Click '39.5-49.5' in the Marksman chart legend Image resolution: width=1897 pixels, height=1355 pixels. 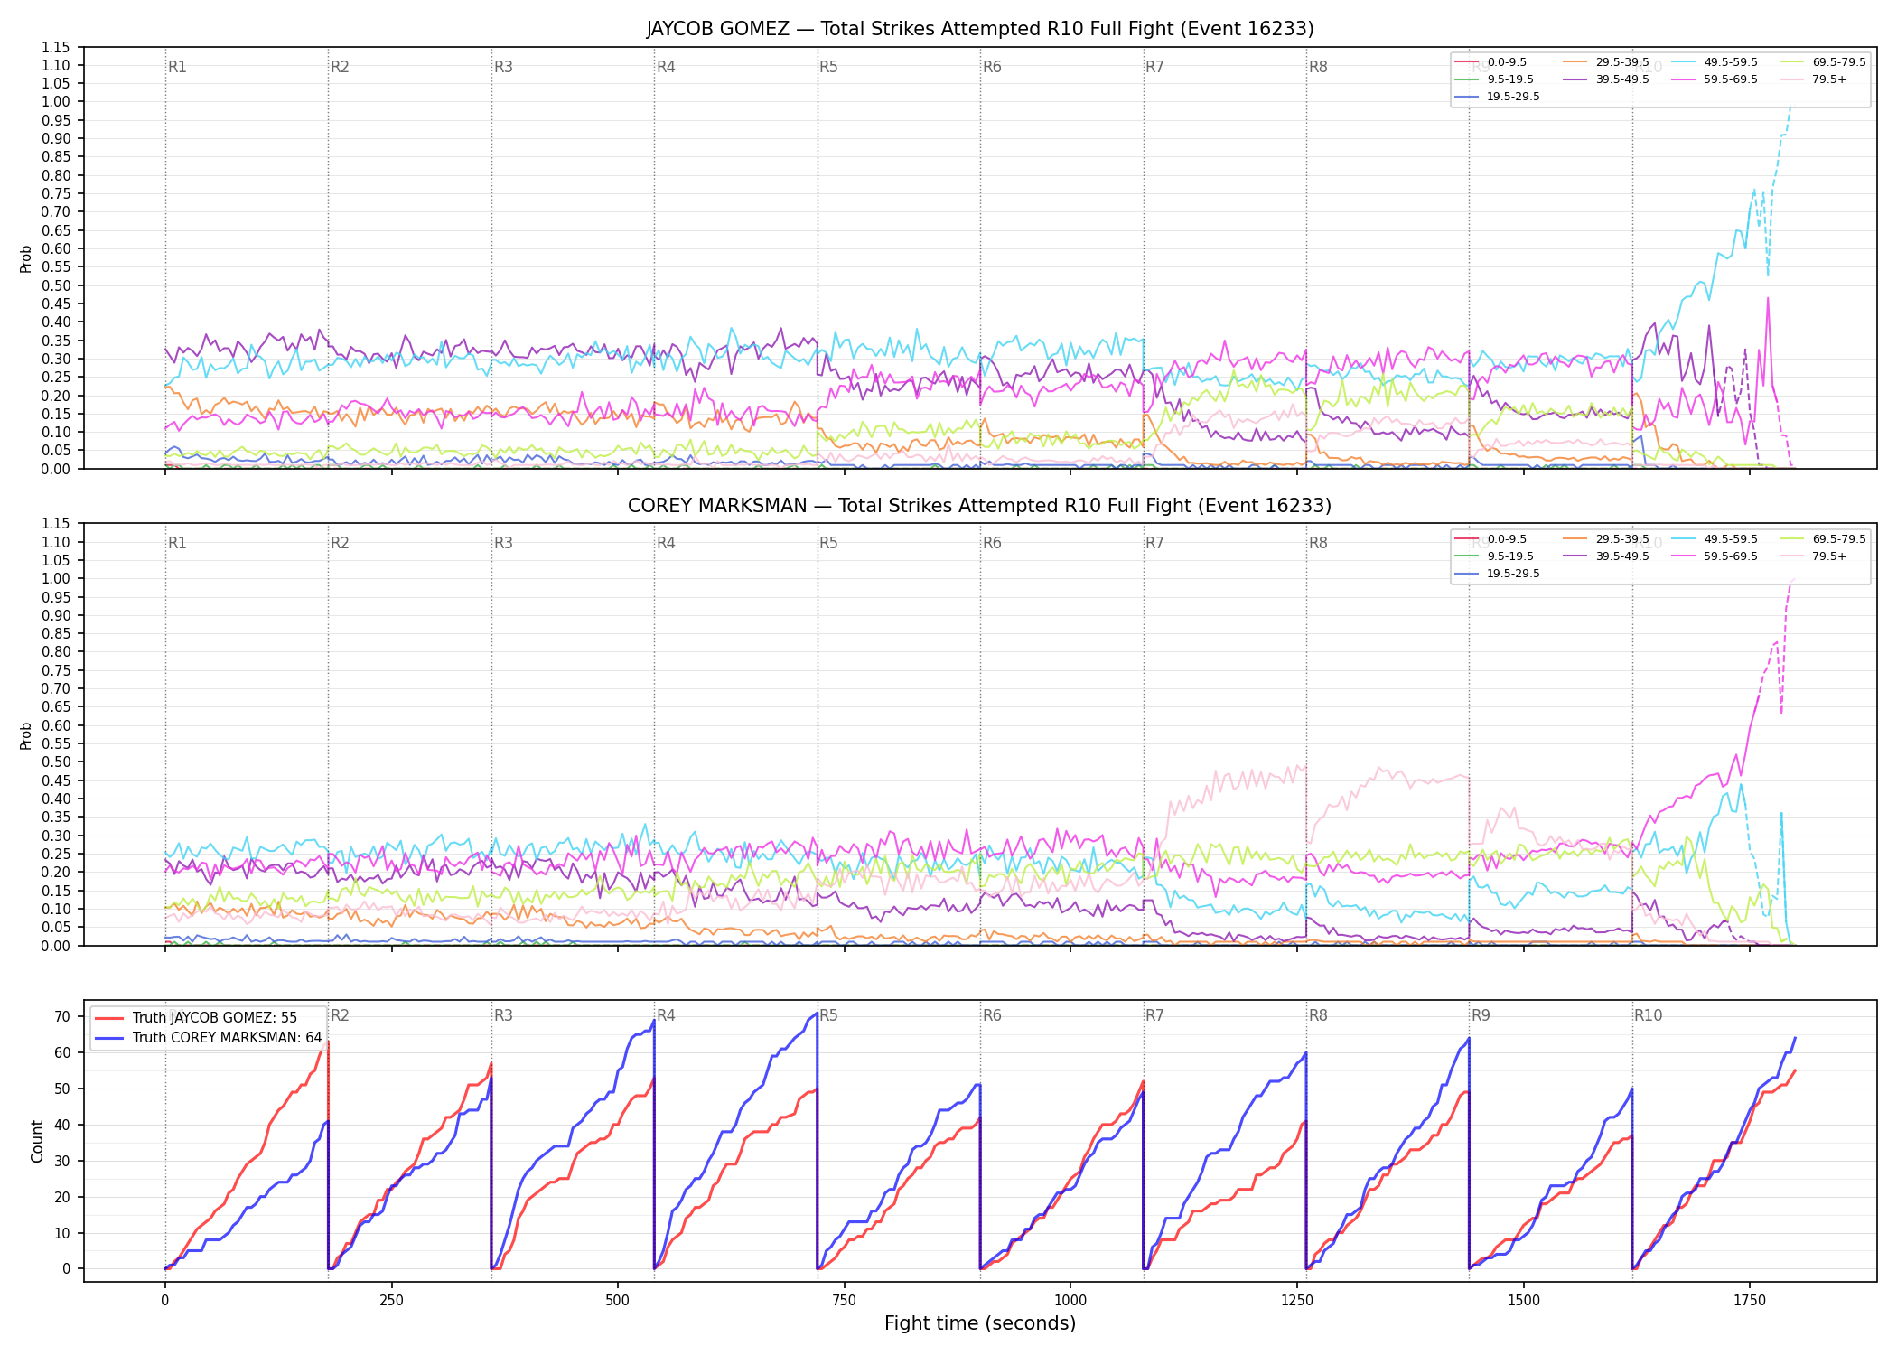coord(1622,556)
